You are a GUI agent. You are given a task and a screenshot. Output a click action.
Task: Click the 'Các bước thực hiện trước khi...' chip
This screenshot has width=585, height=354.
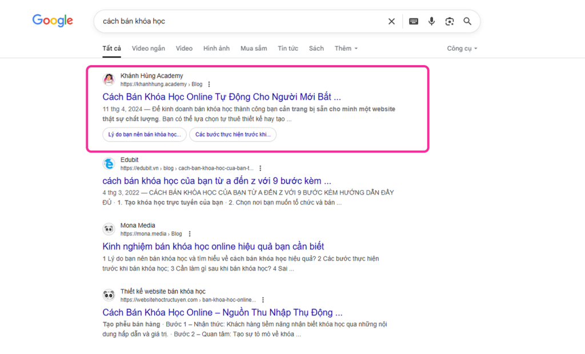coord(233,135)
